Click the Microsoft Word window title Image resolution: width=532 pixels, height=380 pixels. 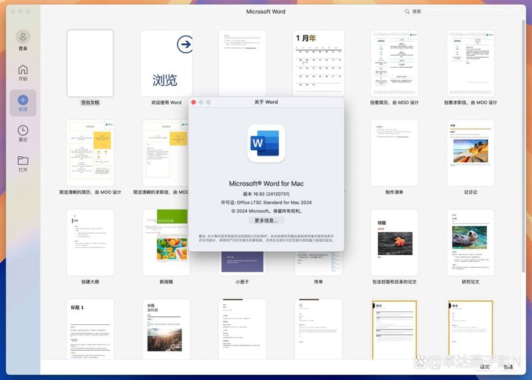coord(265,11)
